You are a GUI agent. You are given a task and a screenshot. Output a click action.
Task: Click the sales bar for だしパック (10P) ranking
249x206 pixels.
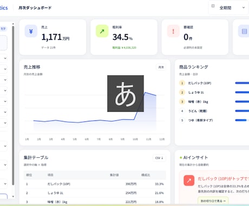coord(242,83)
